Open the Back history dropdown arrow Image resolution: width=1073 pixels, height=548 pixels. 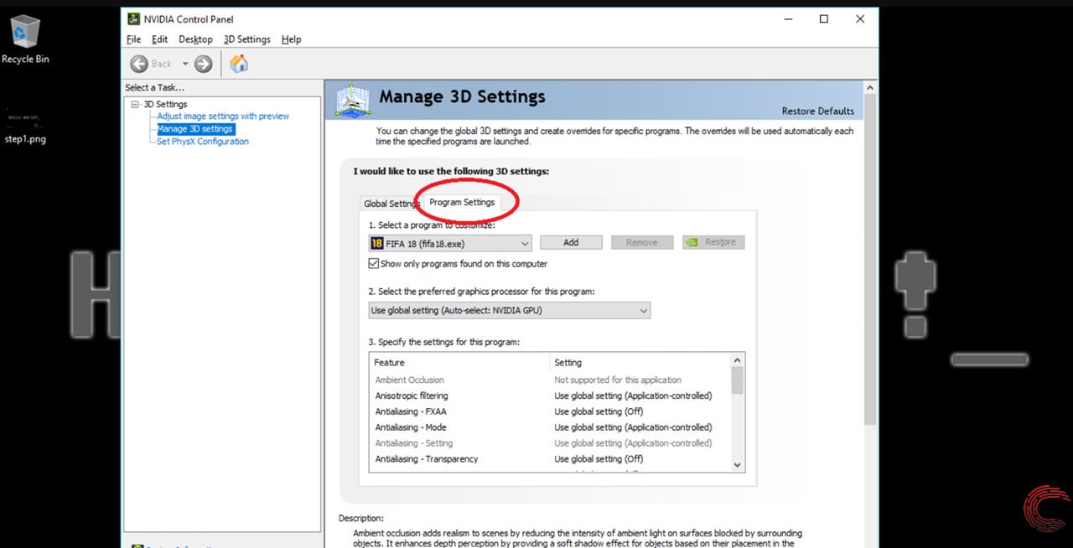[x=185, y=64]
